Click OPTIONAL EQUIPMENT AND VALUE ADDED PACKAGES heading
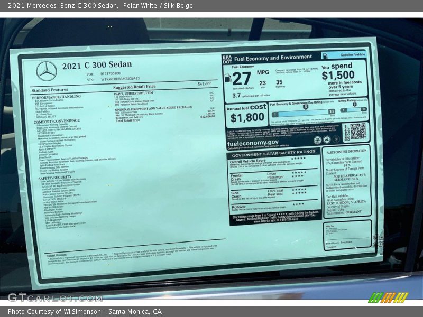The height and width of the screenshot is (317, 423). [153, 108]
